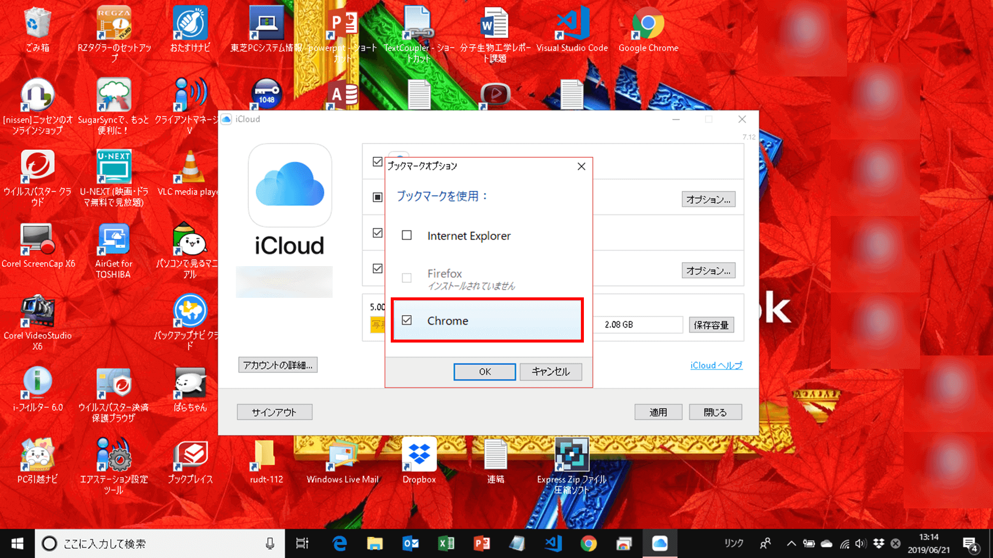Open U-NEXT desktop icon
This screenshot has width=993, height=558.
114,179
